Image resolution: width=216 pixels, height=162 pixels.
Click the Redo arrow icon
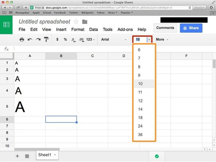[x=38, y=39]
